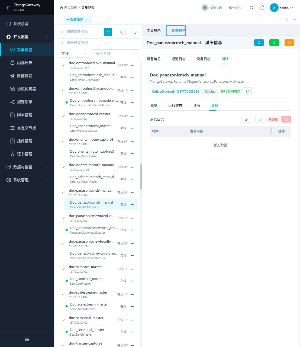The height and width of the screenshot is (347, 300).
Task: Close the 采集配置 page tab
Action: [87, 20]
